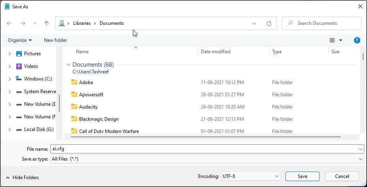Expand the Local Disk (G:) node
The height and width of the screenshot is (187, 367).
point(9,129)
